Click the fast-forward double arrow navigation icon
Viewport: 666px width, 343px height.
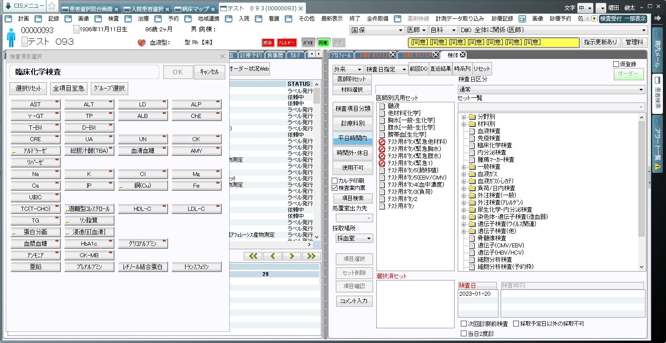(311, 256)
